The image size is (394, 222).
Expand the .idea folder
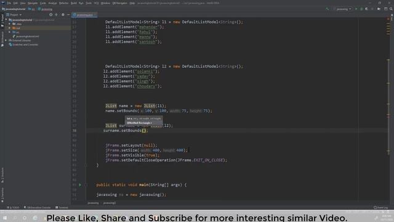click(10, 24)
